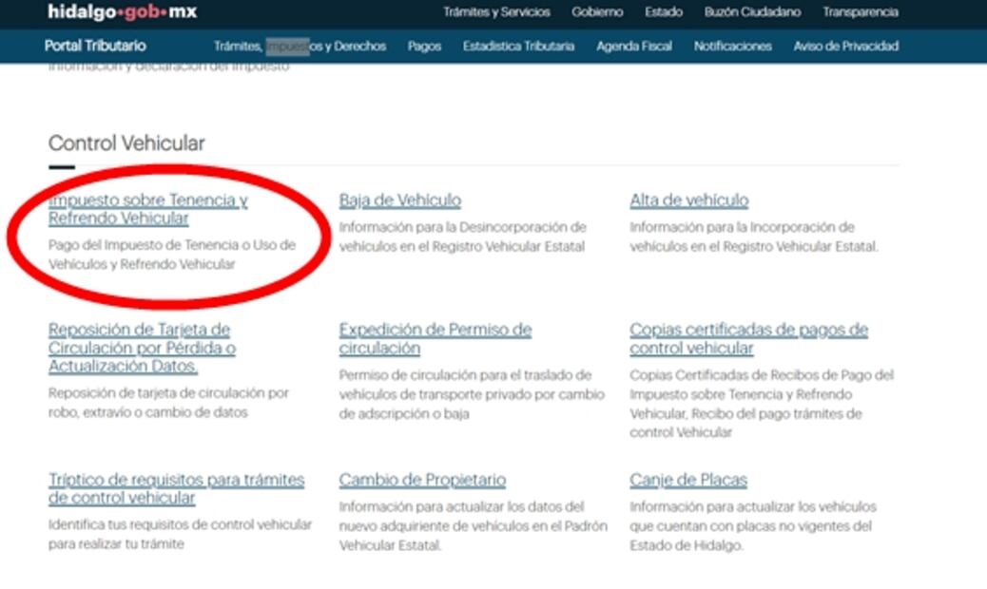987x589 pixels.
Task: Click the Baja de Vehículo link
Action: [x=399, y=200]
